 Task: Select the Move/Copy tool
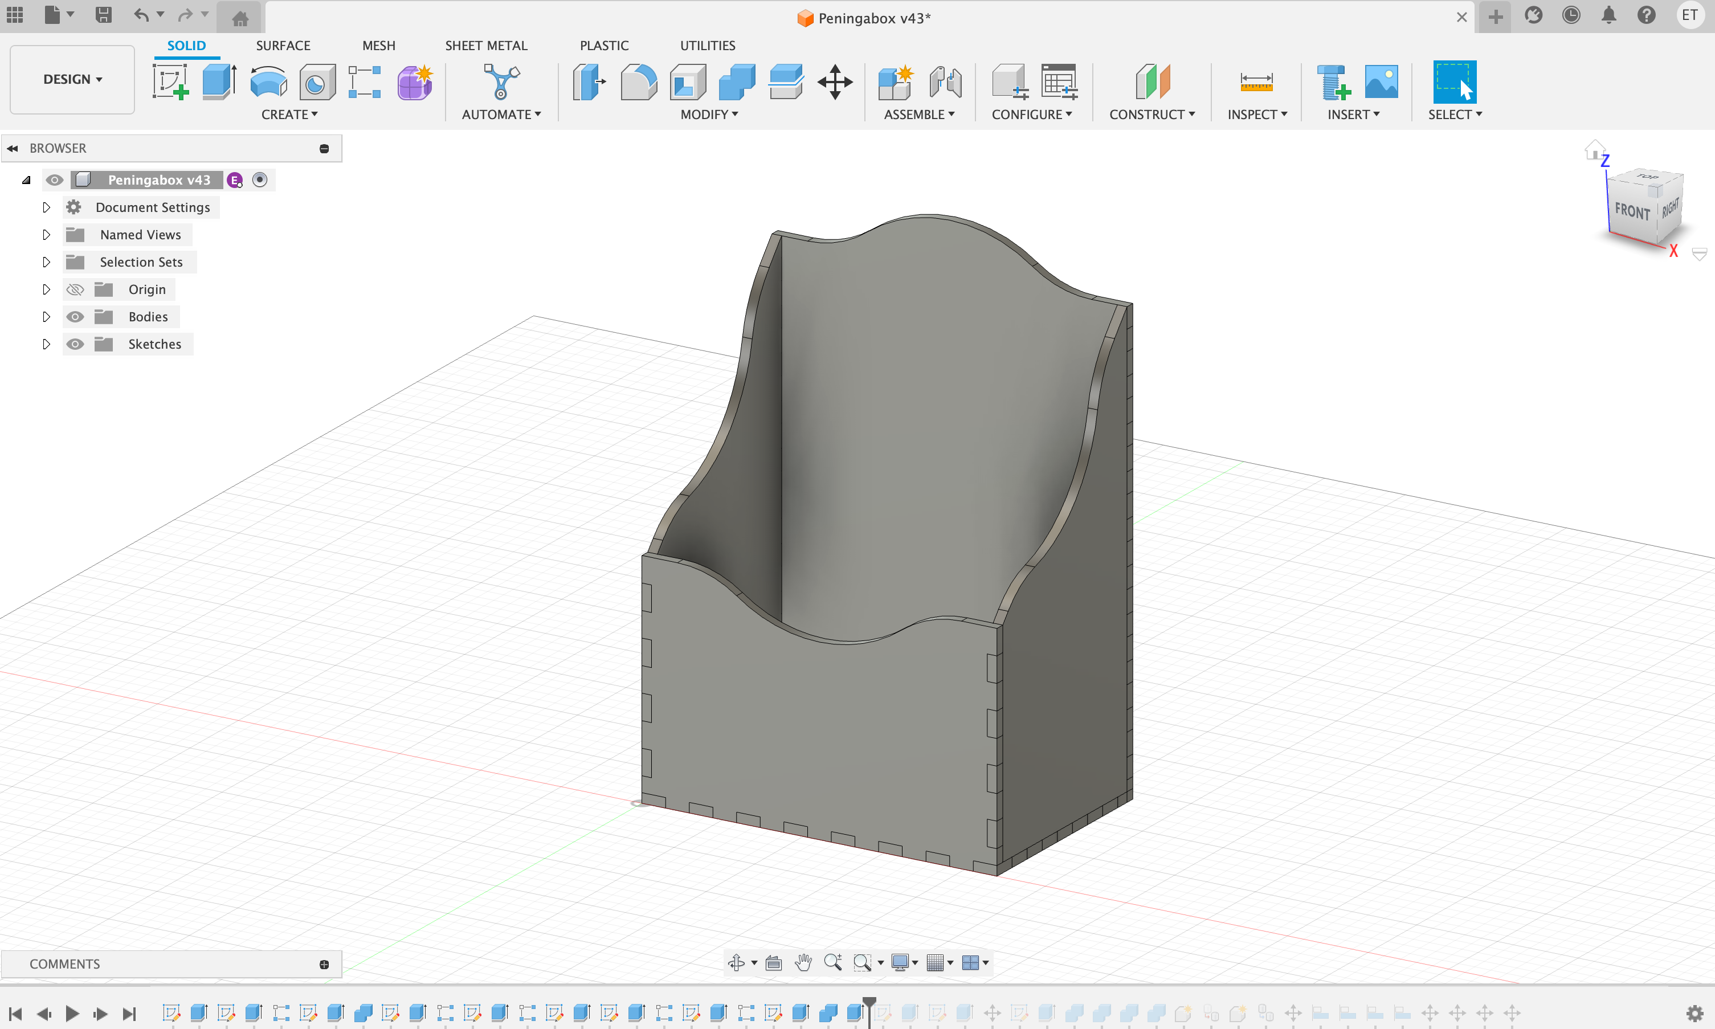[x=835, y=82]
